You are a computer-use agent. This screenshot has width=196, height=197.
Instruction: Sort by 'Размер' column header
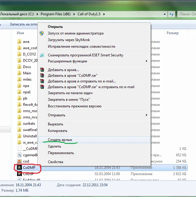tap(173, 33)
